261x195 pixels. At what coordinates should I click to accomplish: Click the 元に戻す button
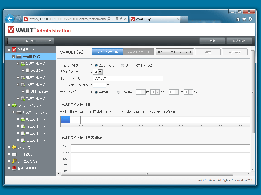click(x=235, y=52)
